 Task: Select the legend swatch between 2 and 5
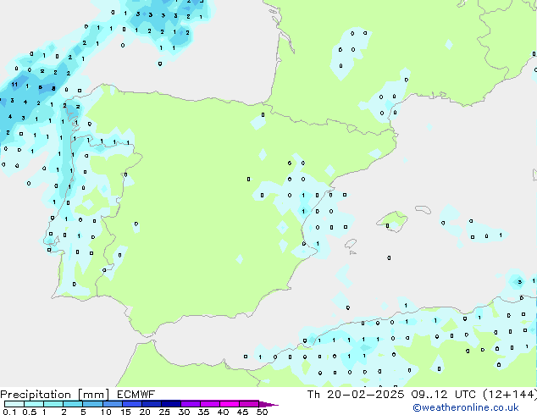pyautogui.click(x=73, y=404)
